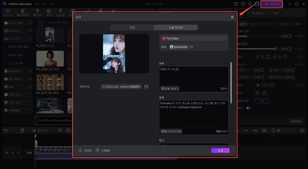The height and width of the screenshot is (169, 308).
Task: Launch AI 카피라이팅 copywriting tool
Action: [x=171, y=131]
